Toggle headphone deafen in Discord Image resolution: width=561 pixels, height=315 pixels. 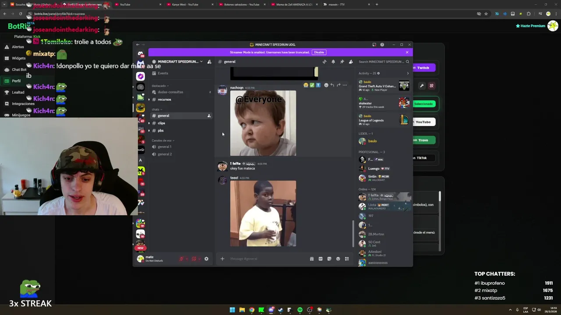pyautogui.click(x=194, y=259)
